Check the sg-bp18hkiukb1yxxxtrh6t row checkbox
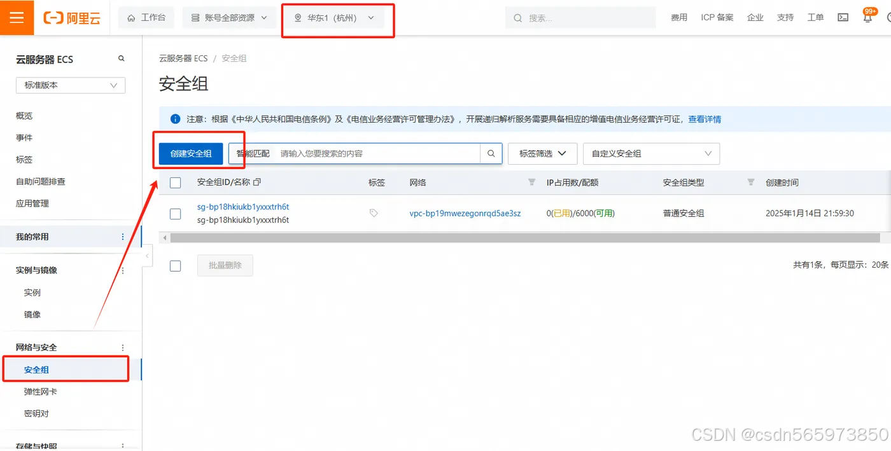The image size is (891, 451). coord(175,214)
